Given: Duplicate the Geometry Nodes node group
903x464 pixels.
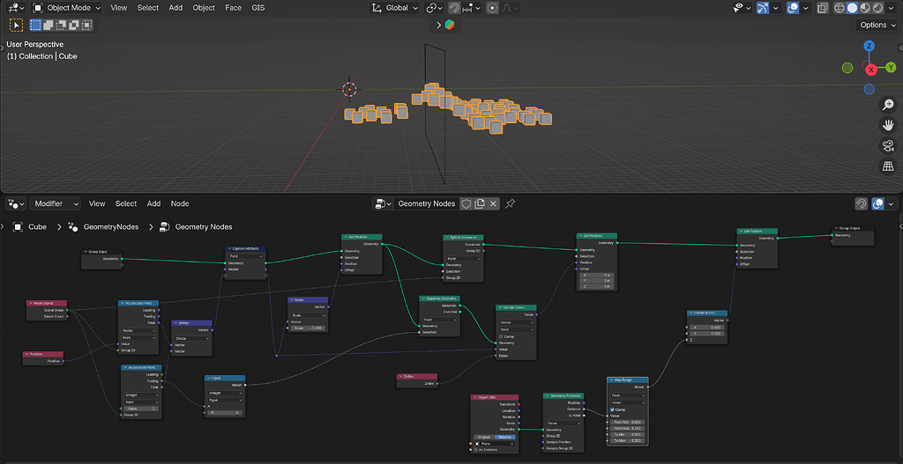Looking at the screenshot, I should (480, 203).
